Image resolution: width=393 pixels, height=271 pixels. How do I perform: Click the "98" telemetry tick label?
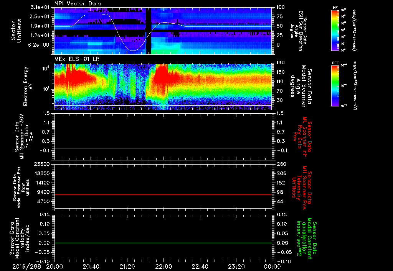click(x=279, y=192)
